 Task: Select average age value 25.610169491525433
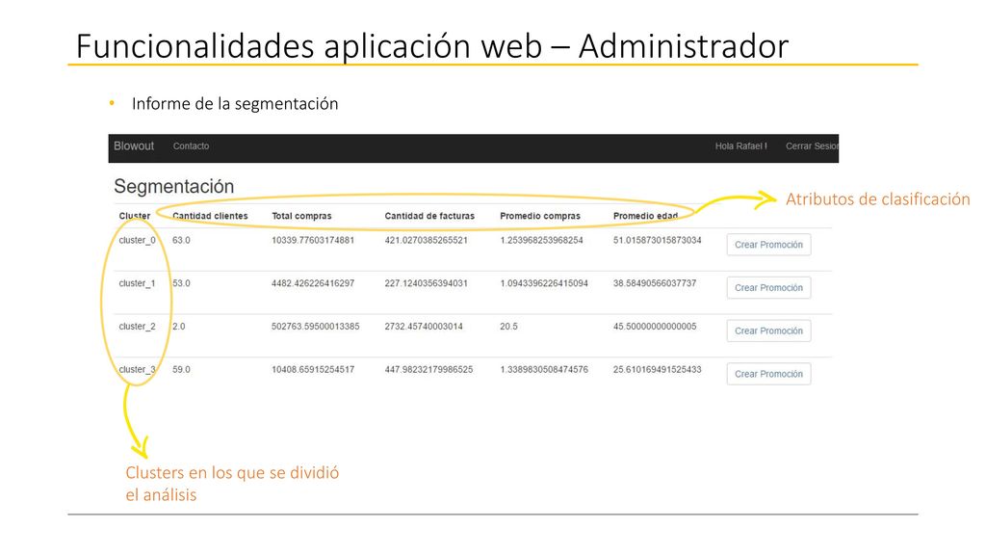[657, 369]
